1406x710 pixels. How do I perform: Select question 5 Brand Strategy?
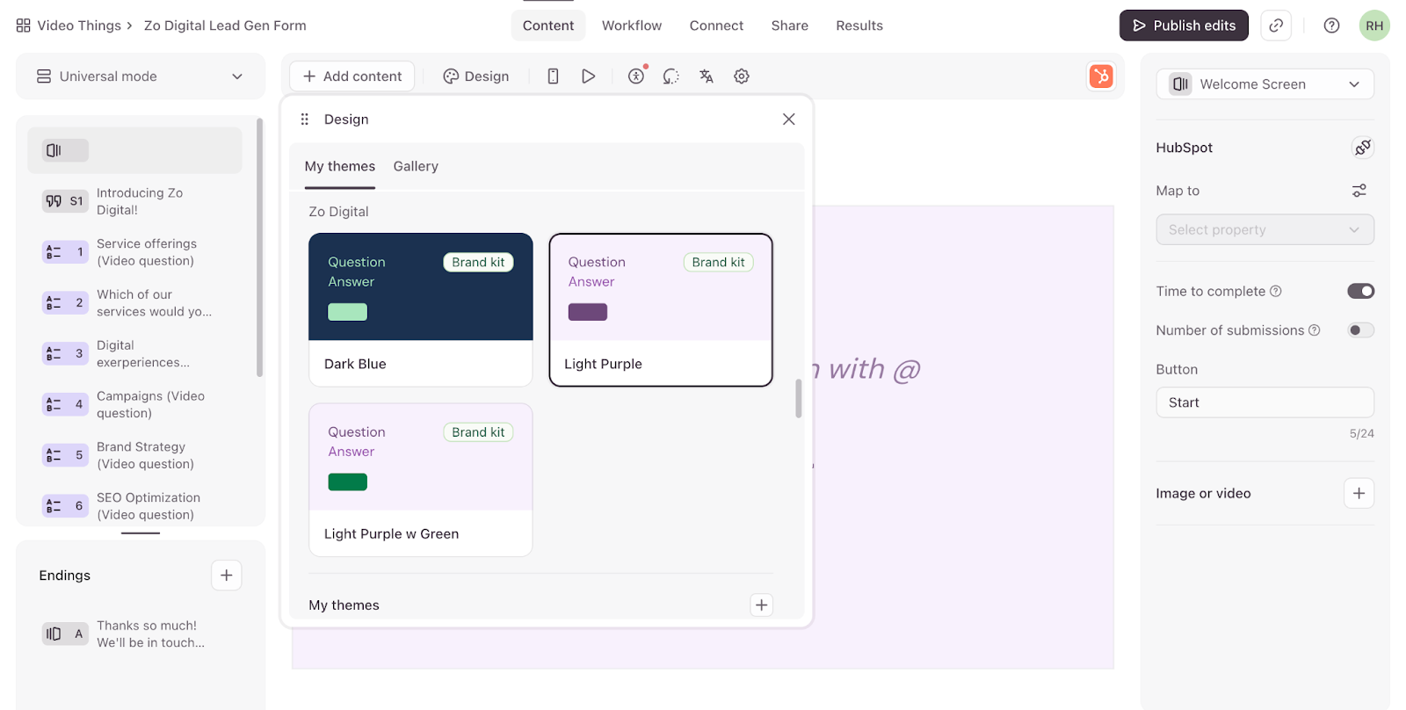coord(134,455)
